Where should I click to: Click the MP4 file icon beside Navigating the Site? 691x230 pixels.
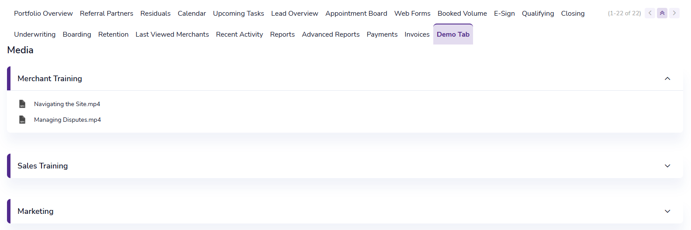(22, 104)
